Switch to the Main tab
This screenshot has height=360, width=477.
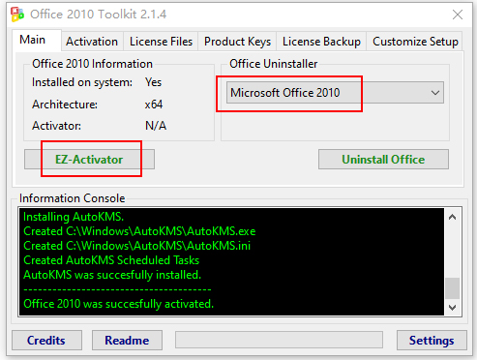(x=37, y=41)
